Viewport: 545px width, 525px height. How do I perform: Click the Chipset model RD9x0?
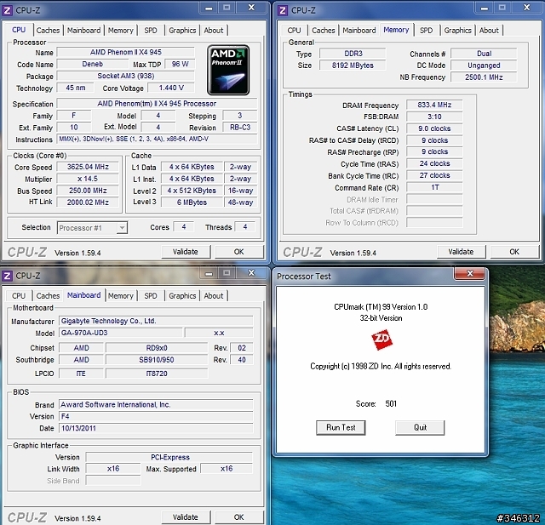(x=157, y=348)
